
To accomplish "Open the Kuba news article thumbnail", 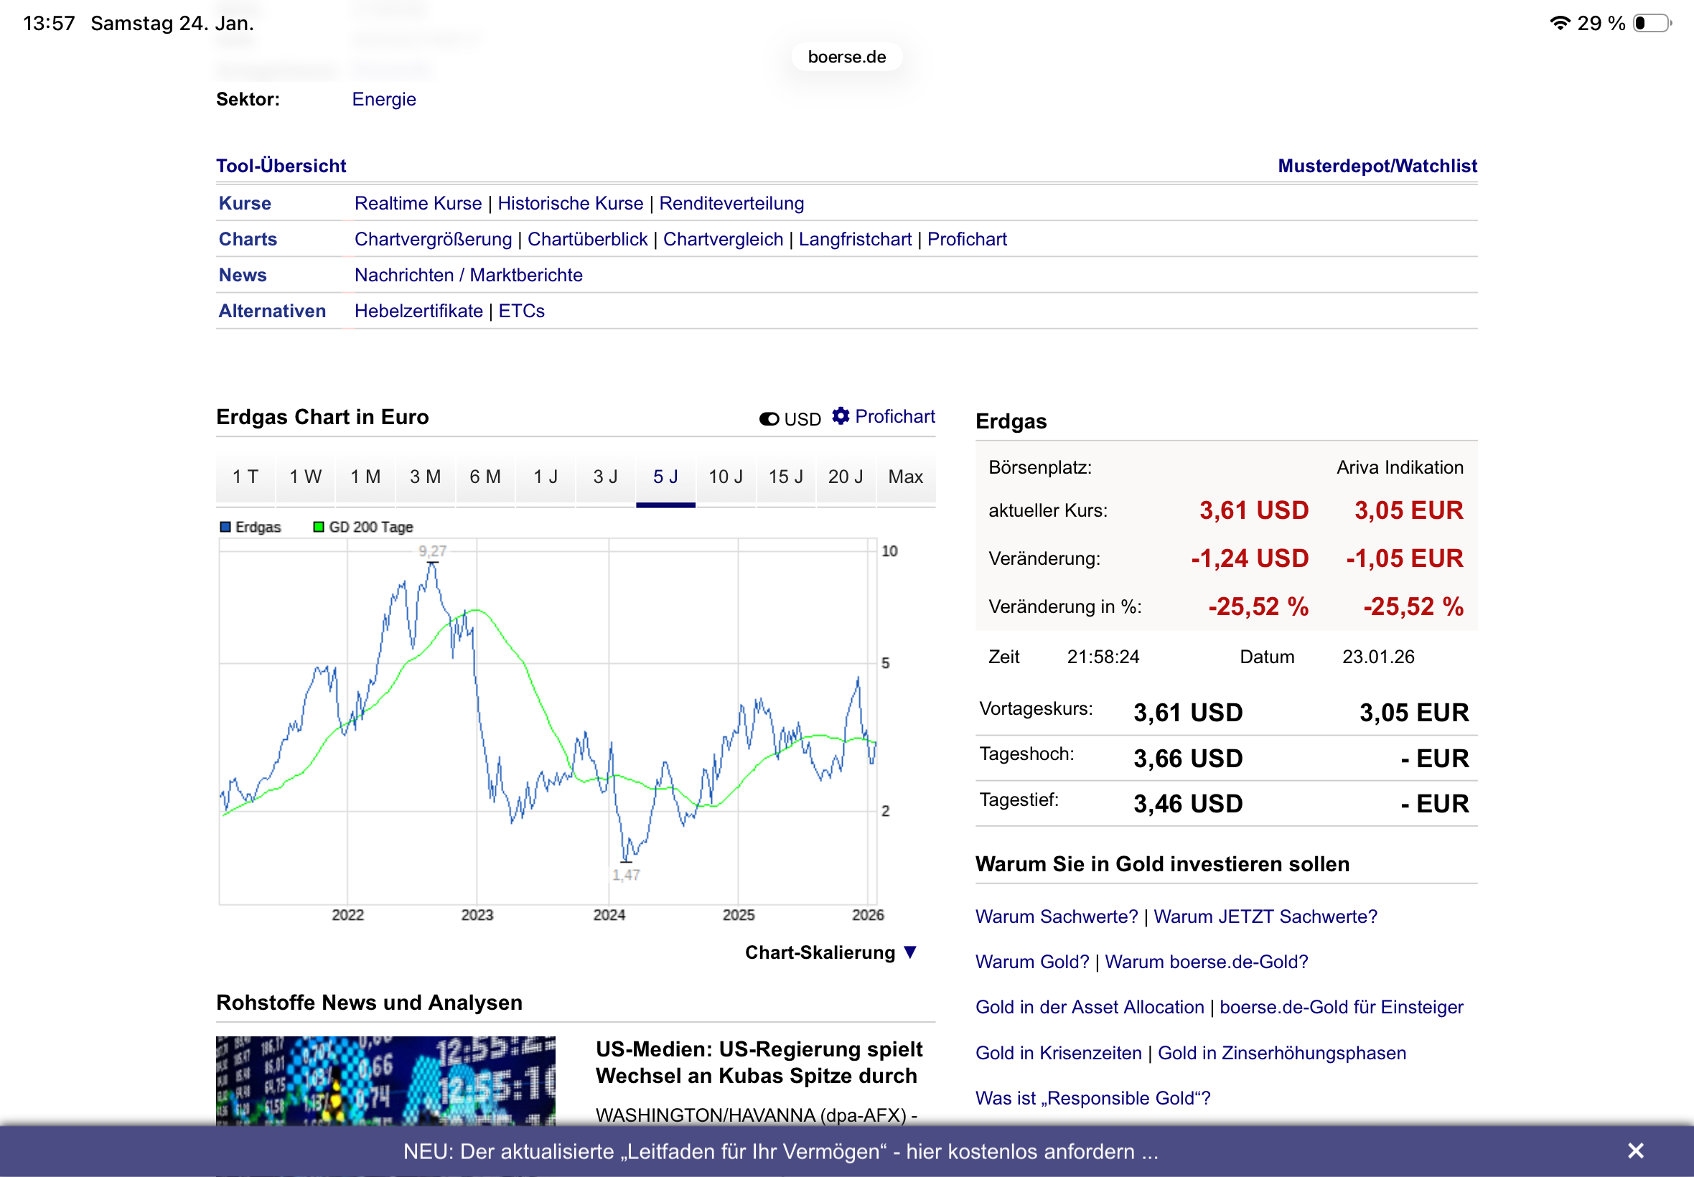I will (385, 1080).
